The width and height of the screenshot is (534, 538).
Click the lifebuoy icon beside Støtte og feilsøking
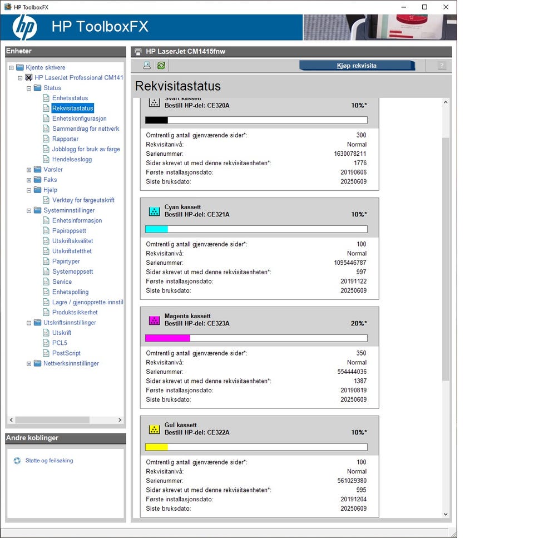pyautogui.click(x=17, y=461)
